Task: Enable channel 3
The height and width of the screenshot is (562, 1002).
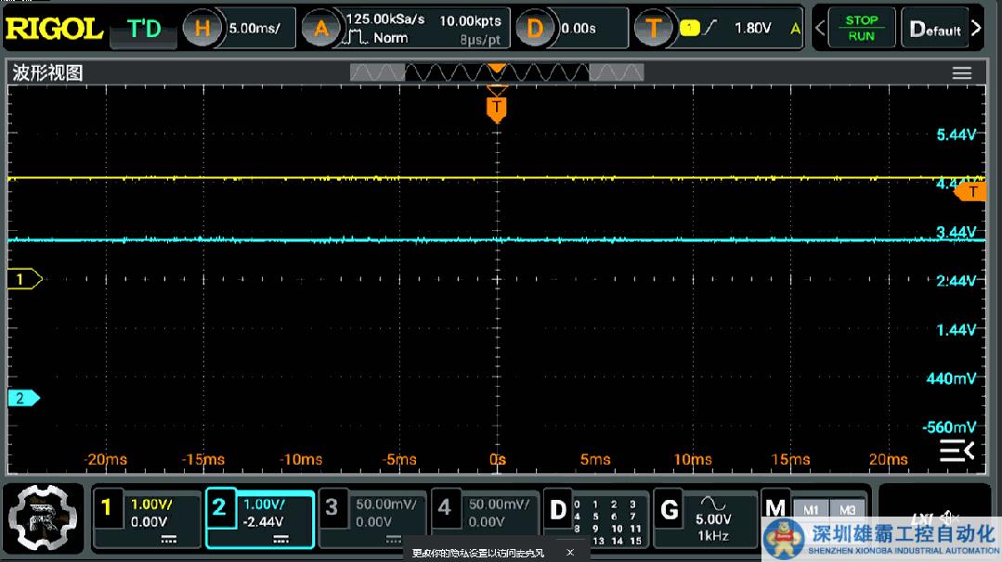Action: [x=332, y=507]
